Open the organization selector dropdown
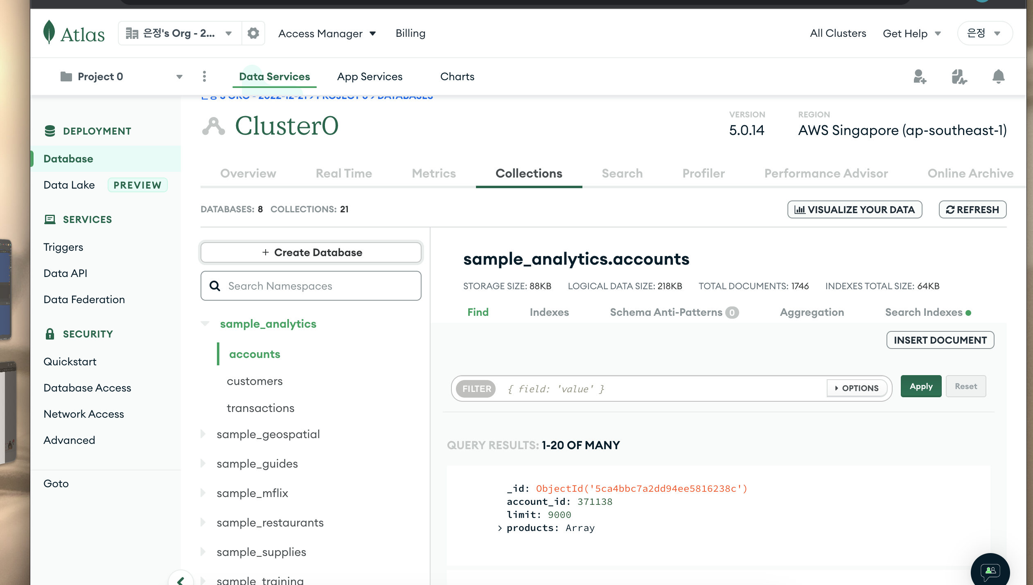Viewport: 1033px width, 585px height. pos(180,33)
